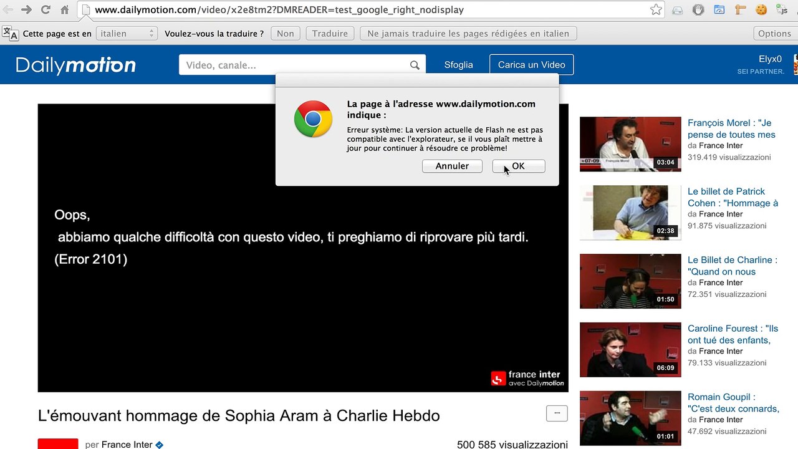
Task: Open the Romain Goupil video thumbnail
Action: (x=630, y=418)
